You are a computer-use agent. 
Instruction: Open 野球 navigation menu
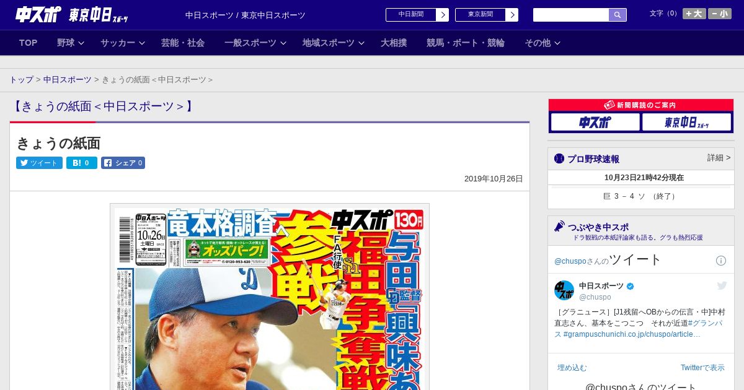pos(66,43)
